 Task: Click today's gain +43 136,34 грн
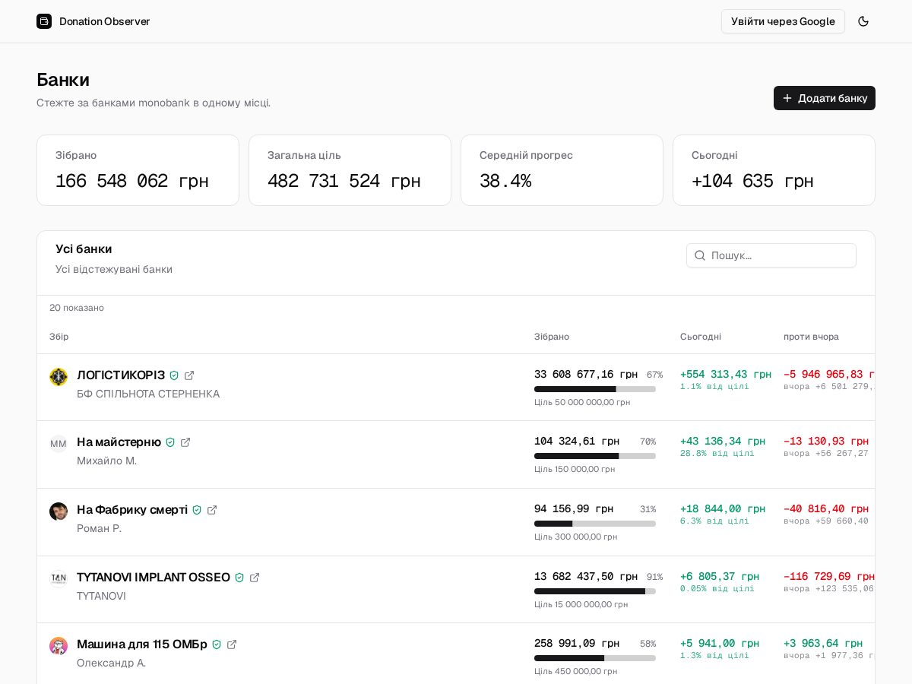coord(723,441)
